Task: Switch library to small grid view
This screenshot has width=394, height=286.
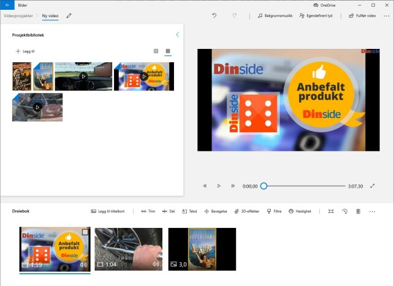Action: click(168, 51)
